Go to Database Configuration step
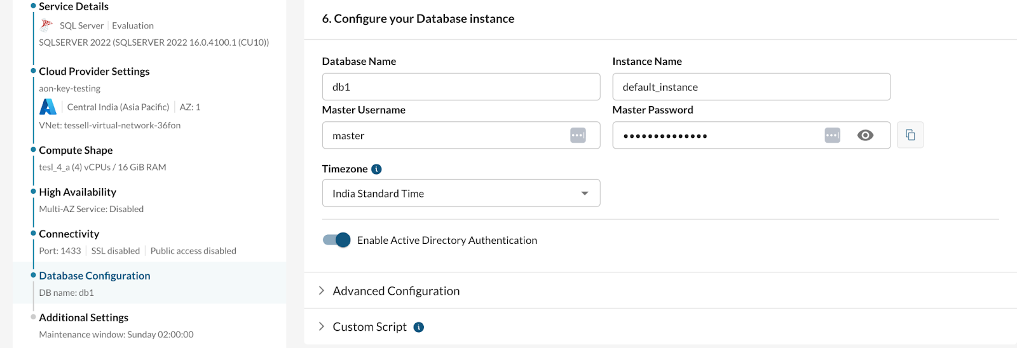The width and height of the screenshot is (1017, 348). [95, 276]
